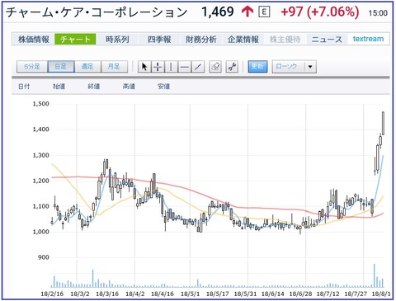Screen dimensions: 396x301
Task: Select the vertical line drawing tool
Action: point(171,67)
